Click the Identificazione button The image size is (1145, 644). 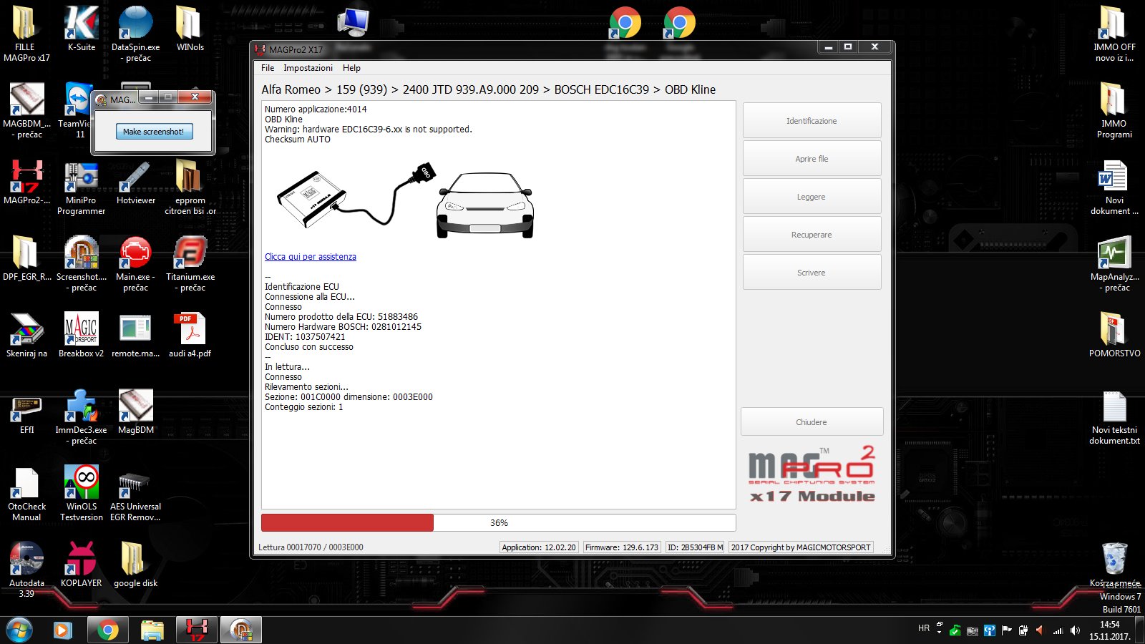(x=812, y=121)
